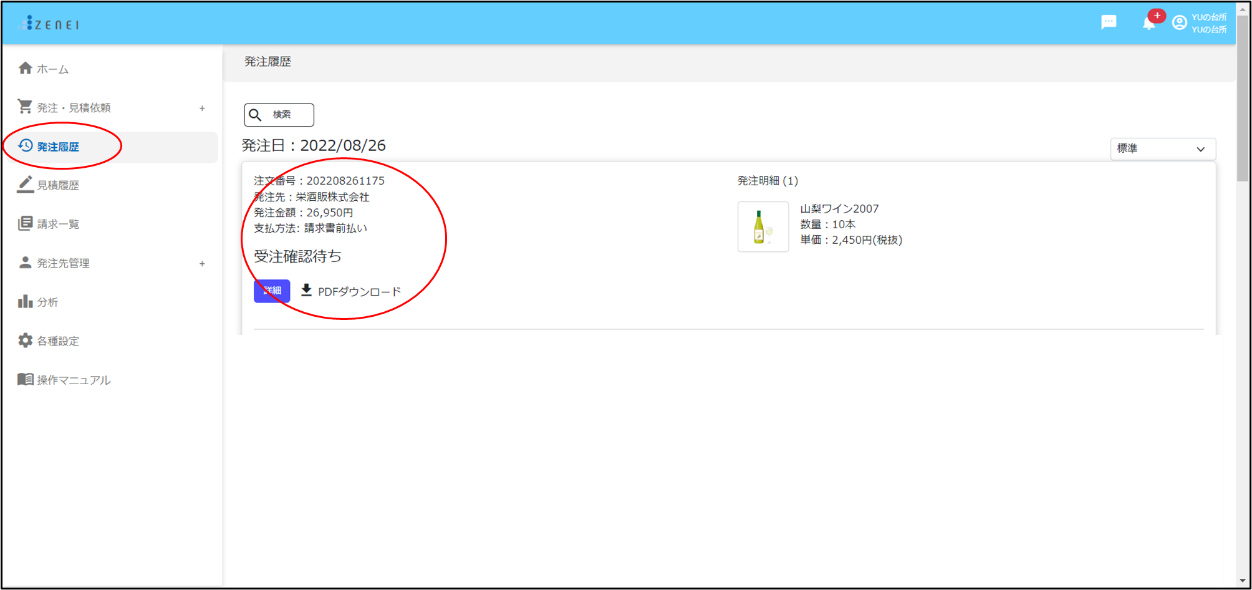
Task: Go to ホーム menu item
Action: [53, 69]
